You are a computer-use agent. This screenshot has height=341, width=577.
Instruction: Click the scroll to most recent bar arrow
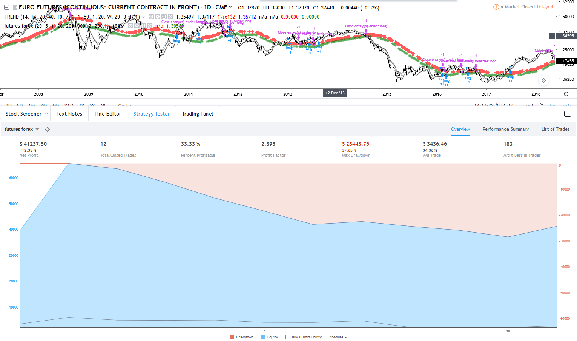point(543,80)
